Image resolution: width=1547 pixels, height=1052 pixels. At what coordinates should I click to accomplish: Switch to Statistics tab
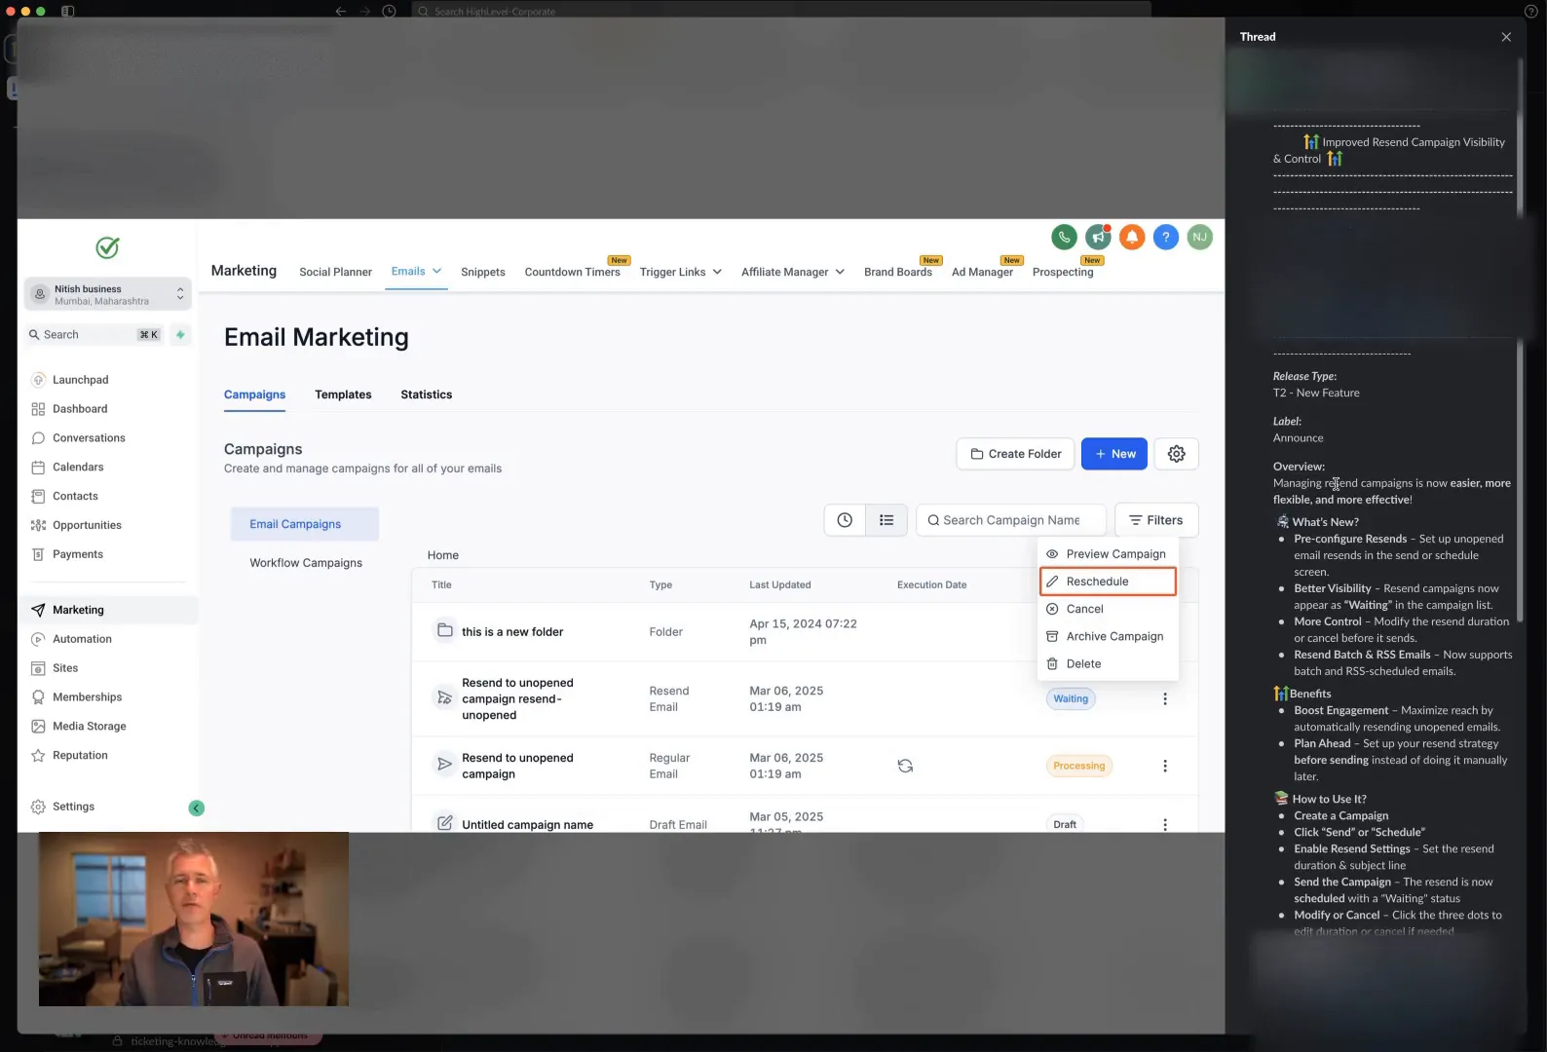pyautogui.click(x=426, y=394)
